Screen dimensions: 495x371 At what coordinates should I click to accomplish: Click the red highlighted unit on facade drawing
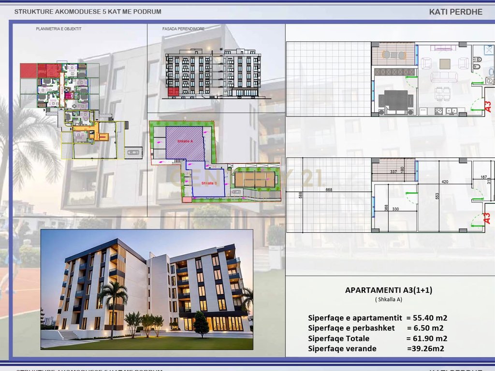coord(173,92)
